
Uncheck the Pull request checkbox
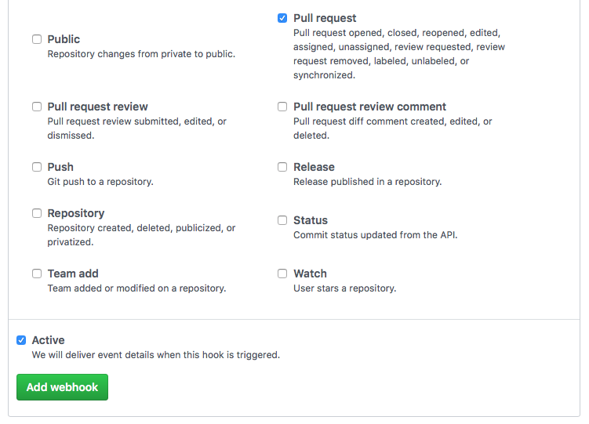[282, 18]
